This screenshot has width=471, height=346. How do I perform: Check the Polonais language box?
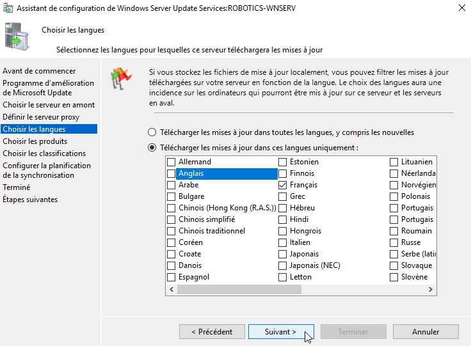[x=394, y=196]
